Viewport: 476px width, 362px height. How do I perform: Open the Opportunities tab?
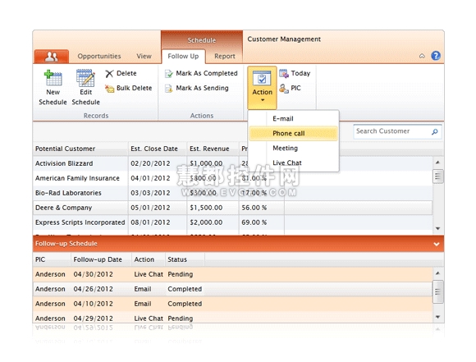point(99,57)
